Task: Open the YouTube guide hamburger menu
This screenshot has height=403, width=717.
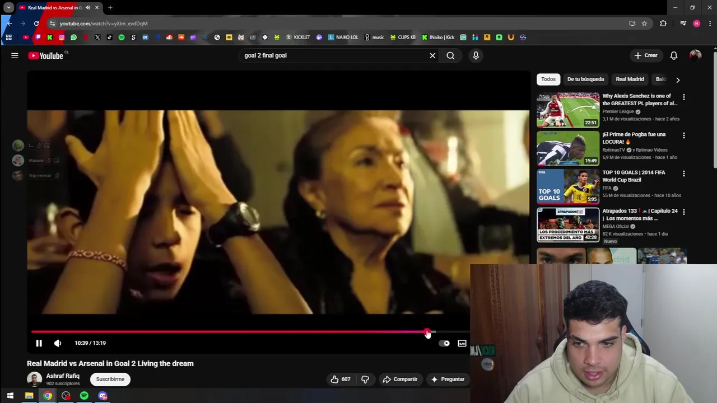Action: (15, 55)
